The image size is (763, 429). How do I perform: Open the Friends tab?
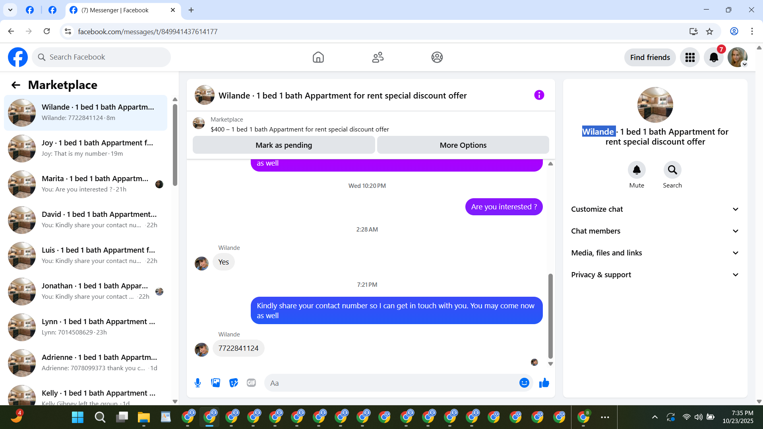pyautogui.click(x=378, y=58)
